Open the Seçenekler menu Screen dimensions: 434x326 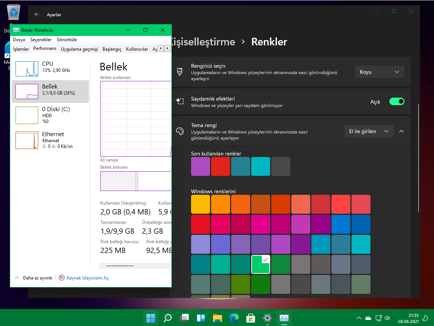tap(41, 40)
